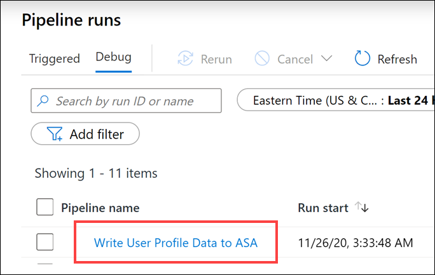Screen dimensions: 435x275
Task: Click the Cancel circle-slash icon
Action: point(262,59)
